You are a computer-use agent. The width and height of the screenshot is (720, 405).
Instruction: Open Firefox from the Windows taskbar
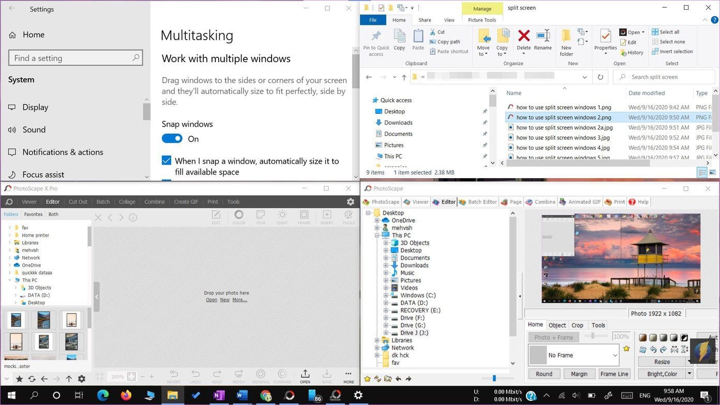[x=126, y=396]
